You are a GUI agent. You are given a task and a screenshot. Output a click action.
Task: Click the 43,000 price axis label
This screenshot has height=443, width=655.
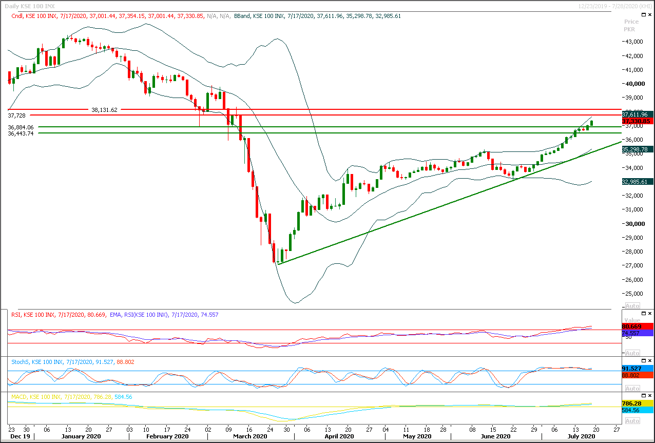(634, 42)
